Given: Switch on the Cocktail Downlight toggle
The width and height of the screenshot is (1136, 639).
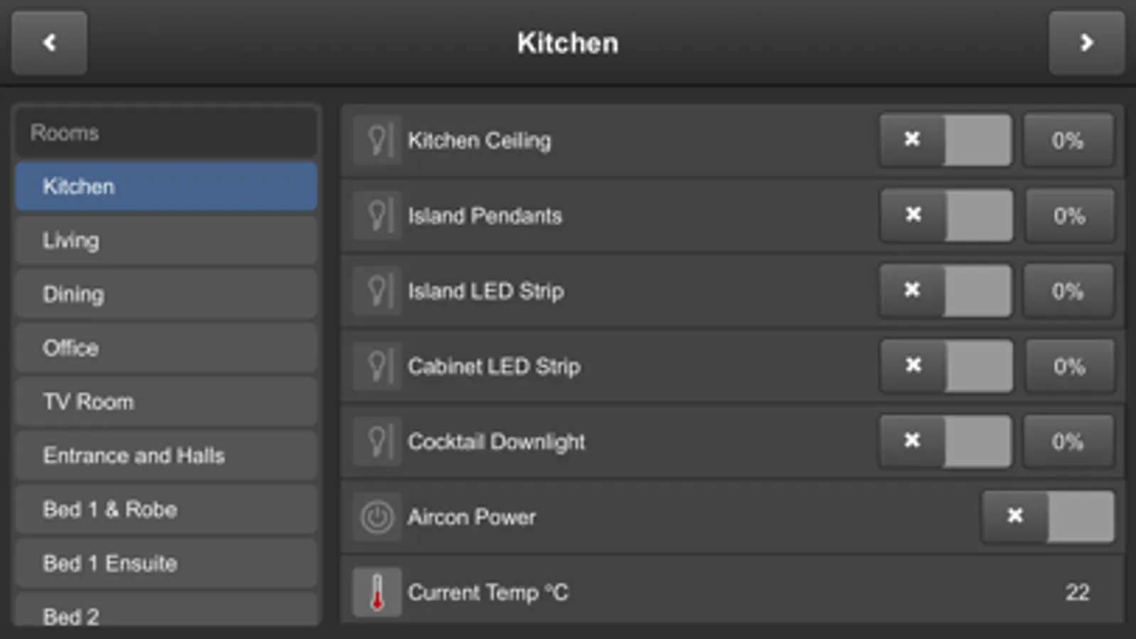Looking at the screenshot, I should click(x=945, y=442).
